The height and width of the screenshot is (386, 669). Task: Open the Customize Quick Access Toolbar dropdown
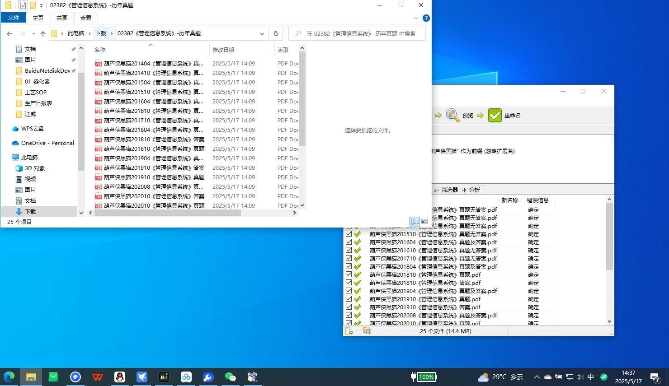coord(41,6)
